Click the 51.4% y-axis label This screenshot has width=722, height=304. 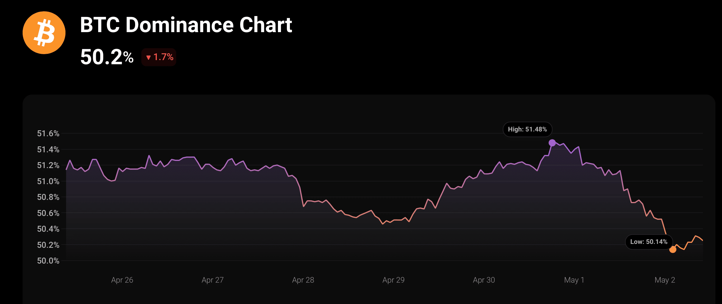coord(48,149)
